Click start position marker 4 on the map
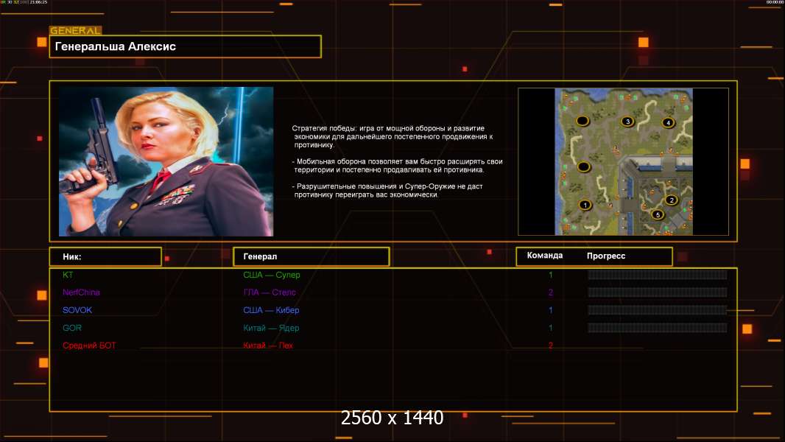The image size is (785, 442). point(668,122)
